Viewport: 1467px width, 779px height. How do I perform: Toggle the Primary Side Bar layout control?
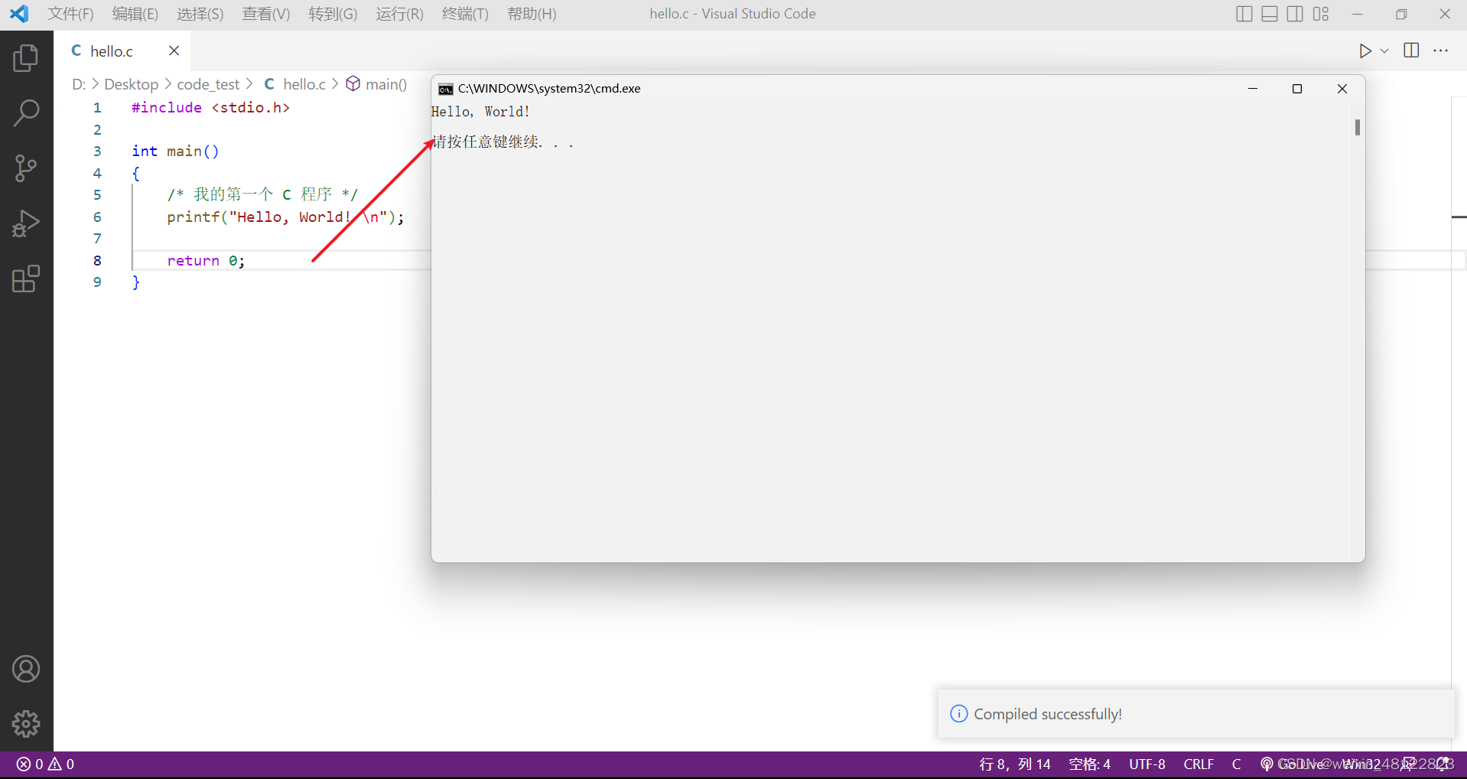pos(1244,13)
